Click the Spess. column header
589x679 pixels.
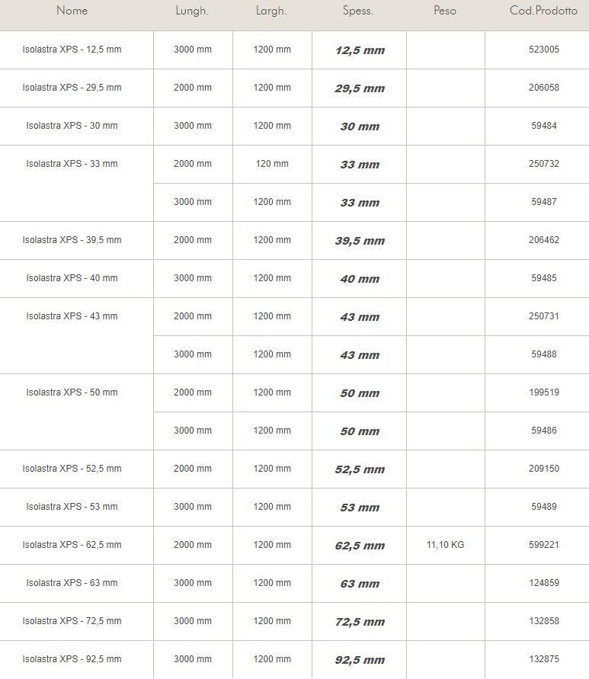pos(358,11)
